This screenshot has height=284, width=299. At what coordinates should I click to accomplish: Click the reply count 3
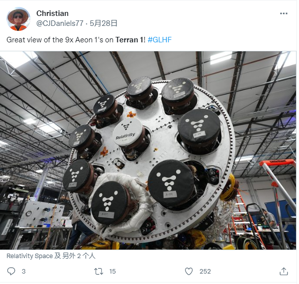point(23,271)
